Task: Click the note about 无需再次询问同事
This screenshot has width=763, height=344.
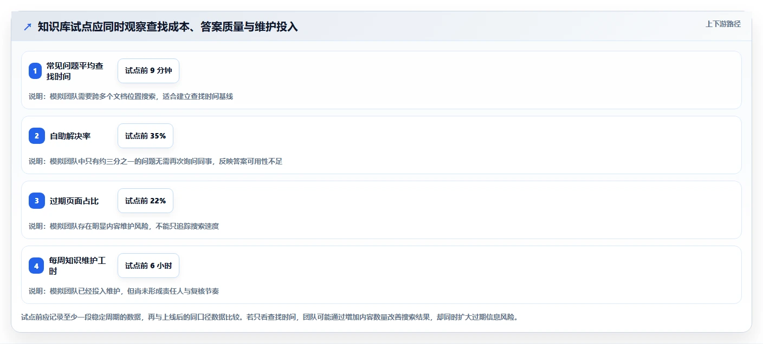Action: (156, 161)
